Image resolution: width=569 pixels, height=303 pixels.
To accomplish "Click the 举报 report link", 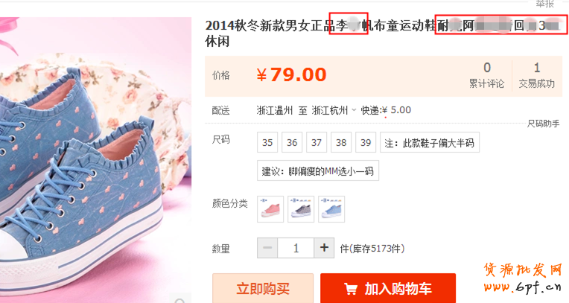I will tap(545, 4).
